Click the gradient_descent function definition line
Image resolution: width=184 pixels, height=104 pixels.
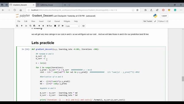tap(65, 49)
